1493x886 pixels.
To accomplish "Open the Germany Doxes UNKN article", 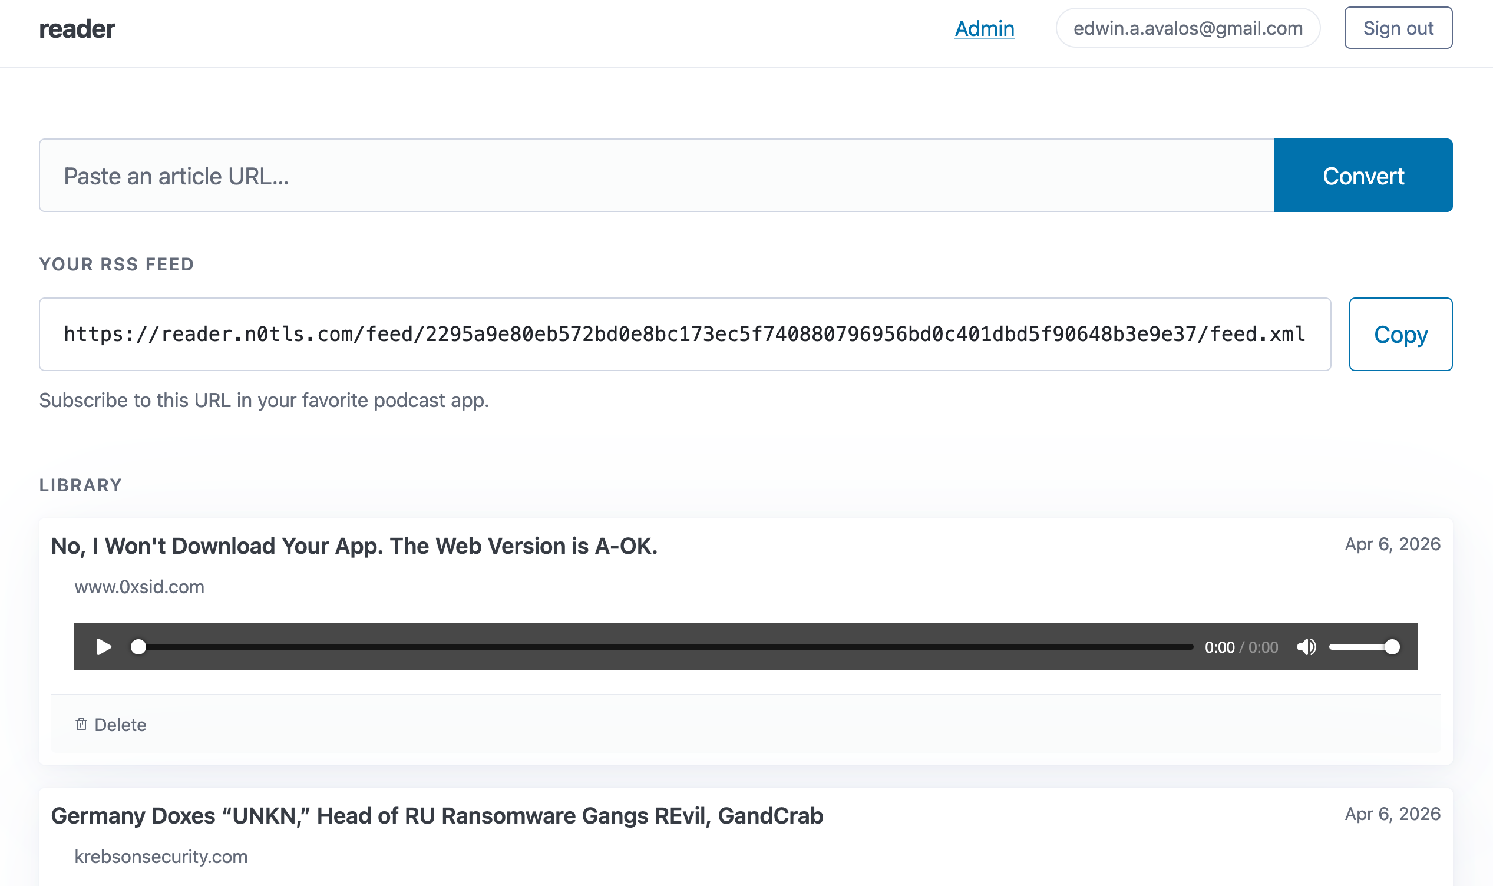I will [x=438, y=815].
